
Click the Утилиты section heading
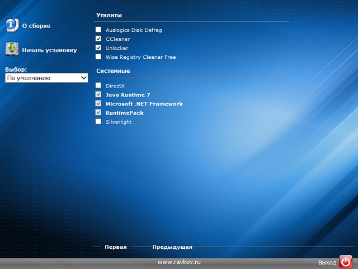pyautogui.click(x=109, y=15)
